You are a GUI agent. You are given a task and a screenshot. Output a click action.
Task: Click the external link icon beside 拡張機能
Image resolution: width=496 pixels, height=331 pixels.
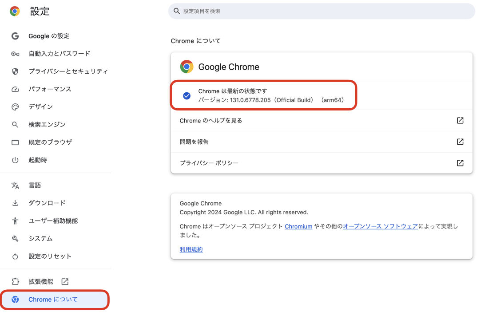click(x=65, y=281)
